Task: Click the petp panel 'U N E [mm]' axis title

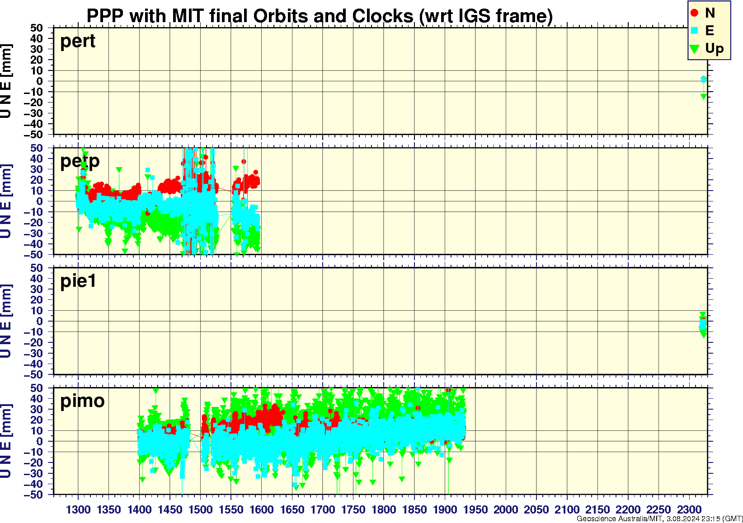Action: point(6,201)
